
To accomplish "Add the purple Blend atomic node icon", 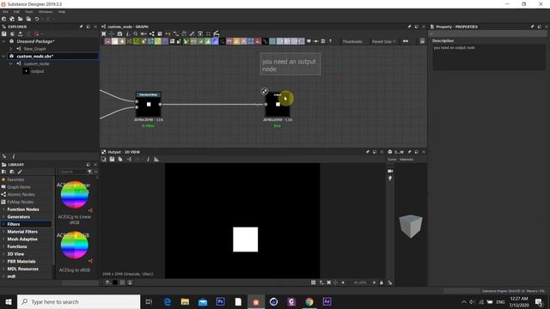I will tap(107, 41).
